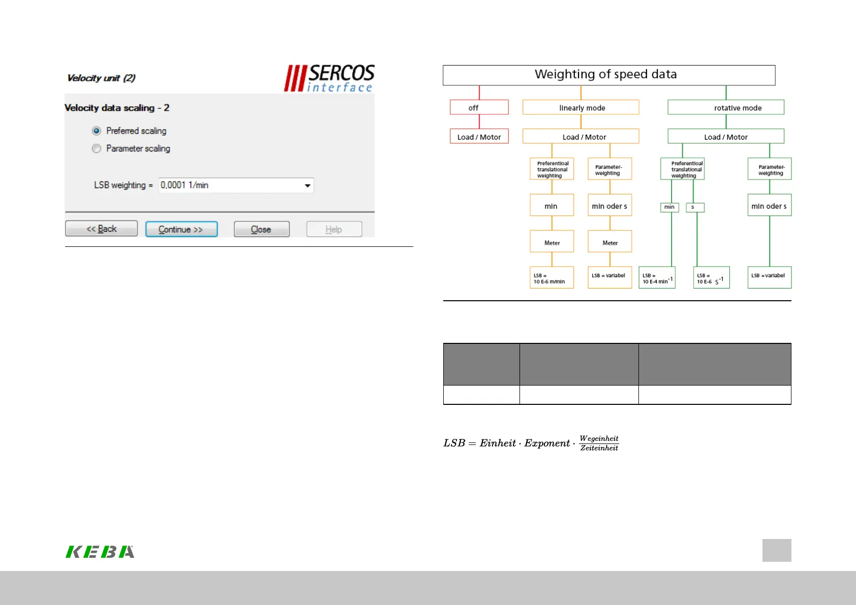Screen dimensions: 856x605
Task: Click the green 'min oder s' box
Action: [770, 205]
